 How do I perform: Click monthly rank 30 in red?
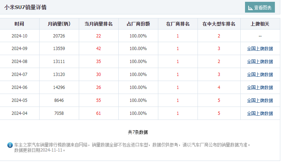point(99,74)
